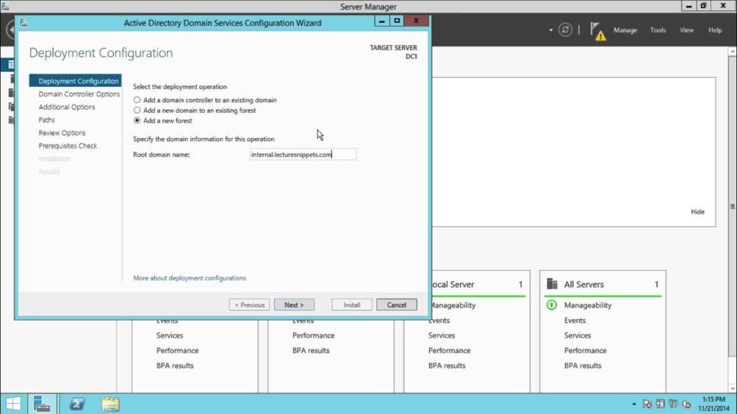
Task: Click inside the Root domain name field
Action: [x=302, y=154]
